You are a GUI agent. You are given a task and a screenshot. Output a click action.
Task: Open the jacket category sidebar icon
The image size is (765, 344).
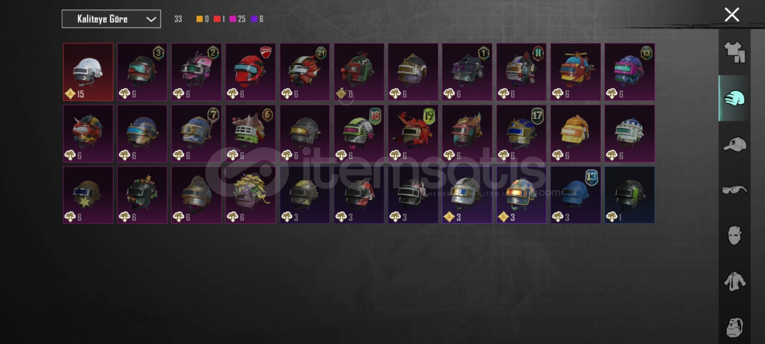click(x=734, y=281)
